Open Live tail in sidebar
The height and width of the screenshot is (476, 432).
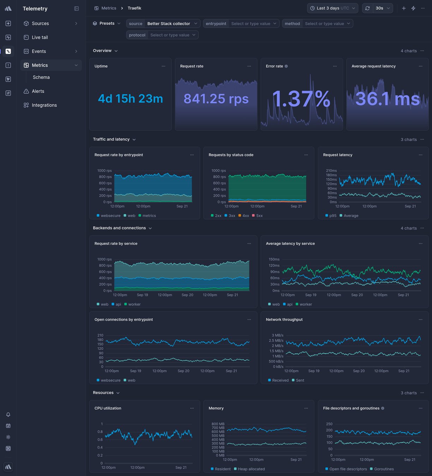click(51, 37)
